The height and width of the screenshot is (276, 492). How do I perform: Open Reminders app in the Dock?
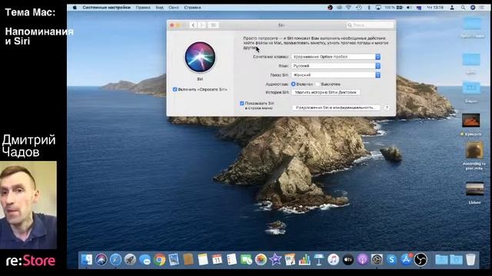[x=231, y=260]
